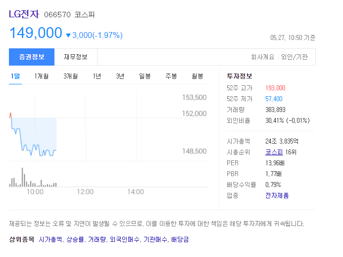Open 외국인매수 top stocks list
The width and height of the screenshot is (343, 257).
pos(124,239)
